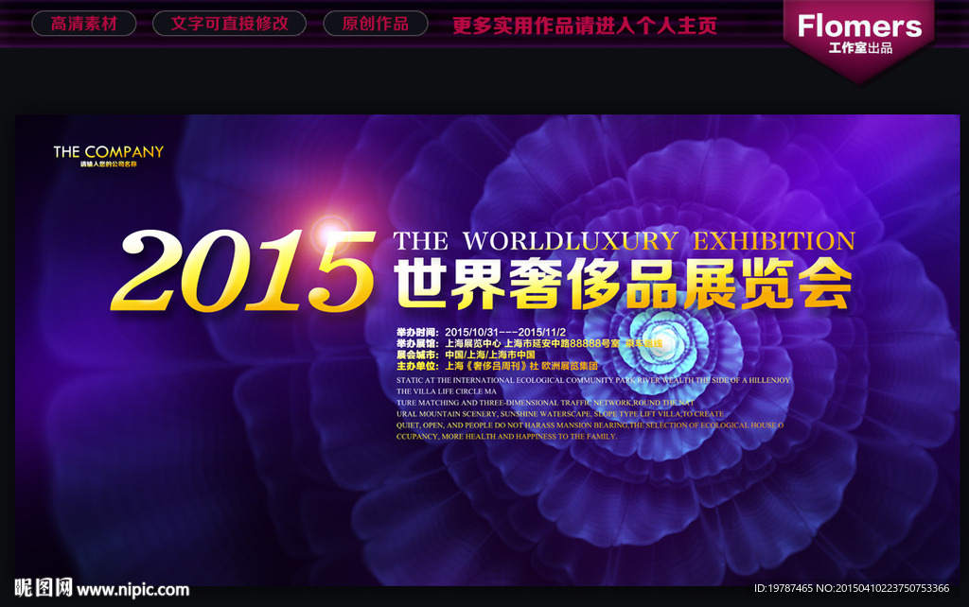Click the www.nipic.com link
Image resolution: width=969 pixels, height=607 pixels.
(132, 590)
